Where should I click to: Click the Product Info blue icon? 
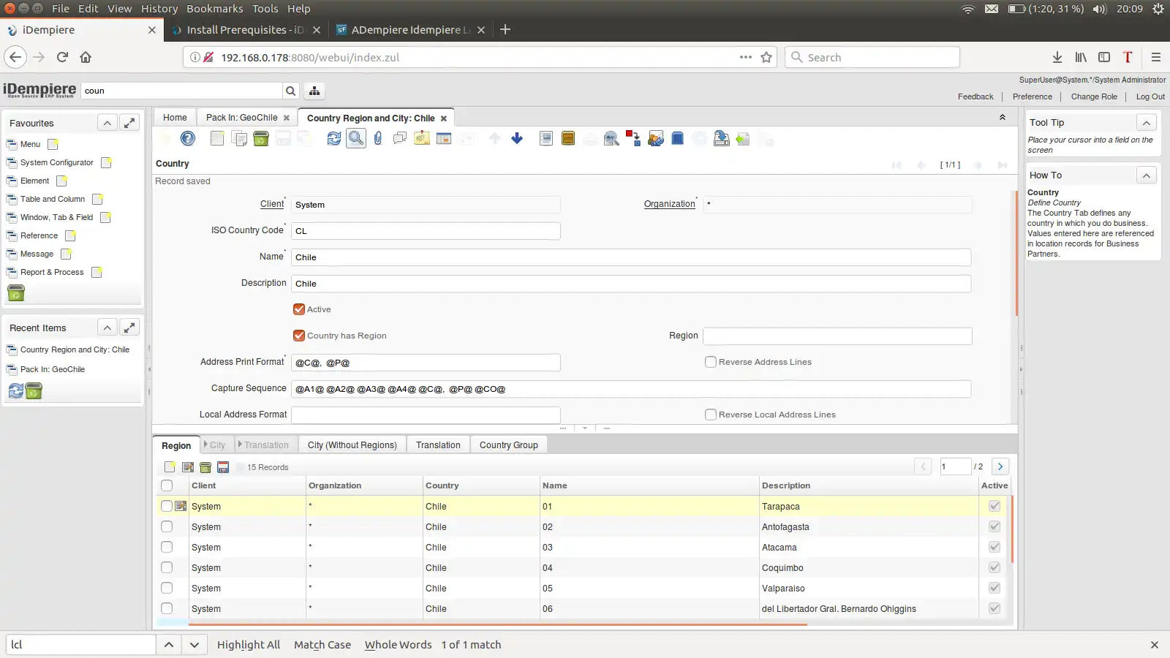[x=678, y=138]
